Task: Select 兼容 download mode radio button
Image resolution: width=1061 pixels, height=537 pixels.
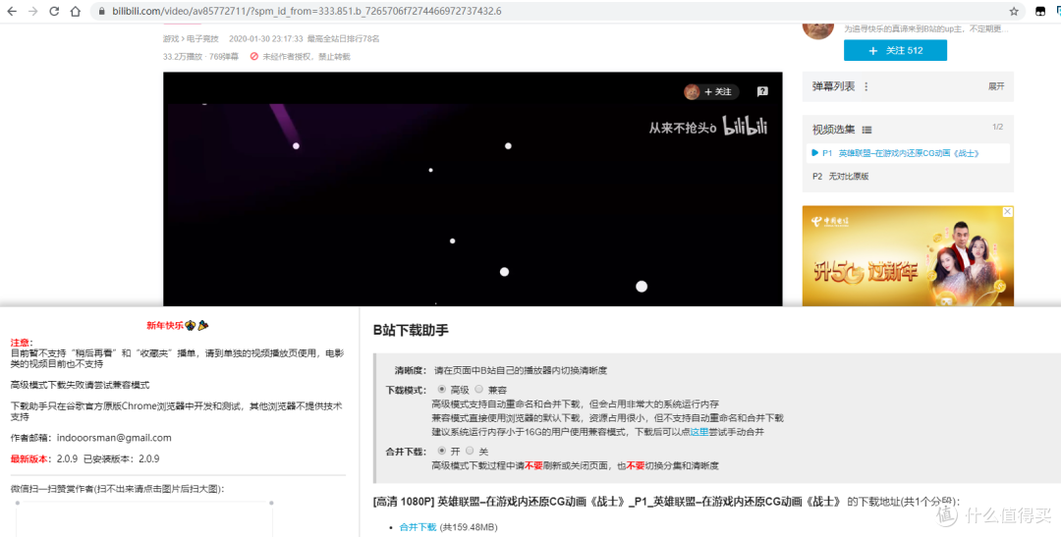Action: [479, 390]
